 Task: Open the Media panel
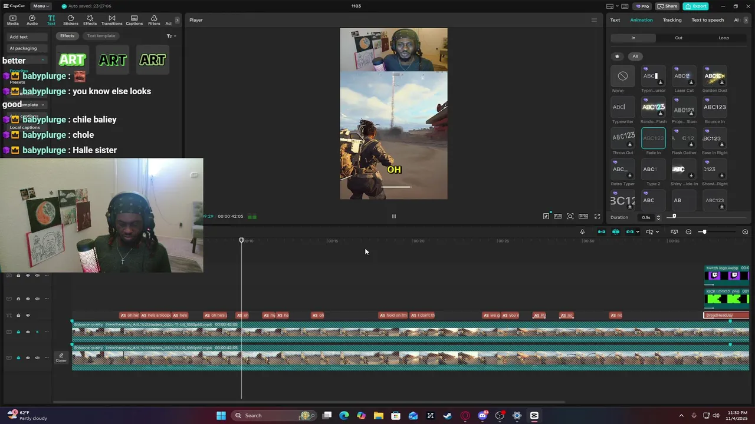click(12, 20)
